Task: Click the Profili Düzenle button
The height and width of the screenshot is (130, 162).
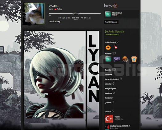Action: click(x=111, y=22)
